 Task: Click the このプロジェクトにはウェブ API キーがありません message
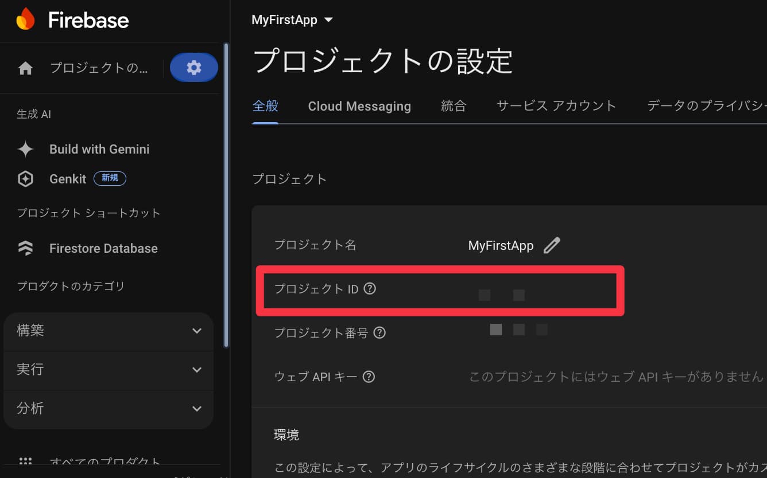[616, 377]
